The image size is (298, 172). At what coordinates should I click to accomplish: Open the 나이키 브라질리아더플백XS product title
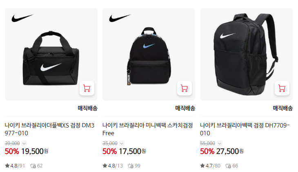(50, 129)
